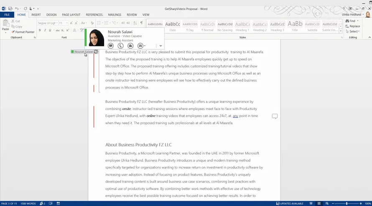Switch to the PAGE LAYOUT tab
The height and width of the screenshot is (206, 372).
71,15
